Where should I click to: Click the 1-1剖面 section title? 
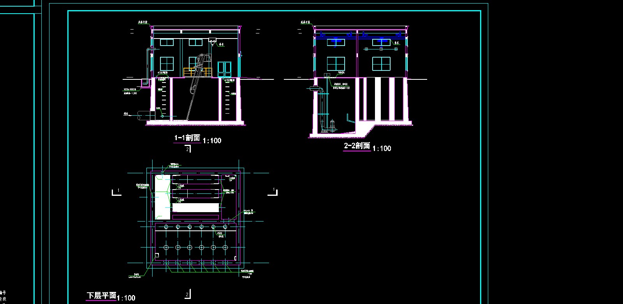[x=187, y=138]
